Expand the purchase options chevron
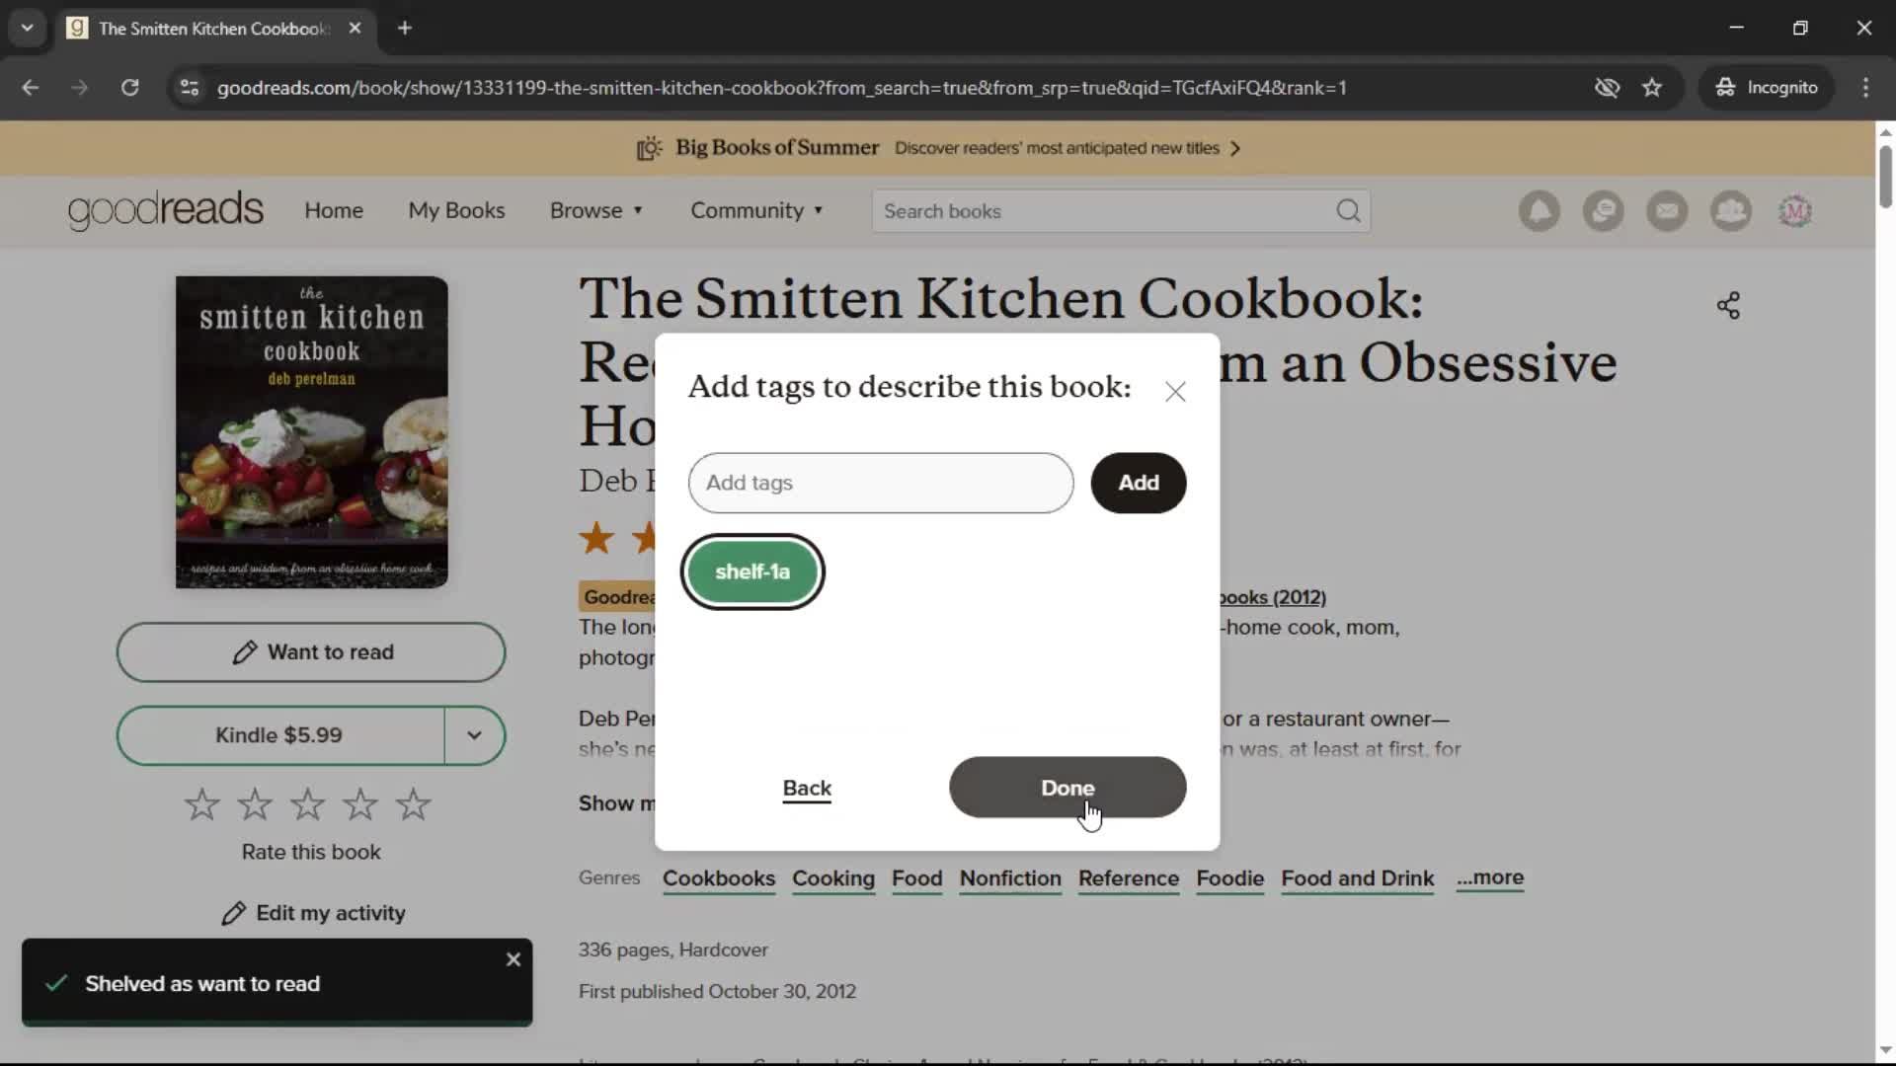This screenshot has width=1896, height=1066. click(x=475, y=735)
